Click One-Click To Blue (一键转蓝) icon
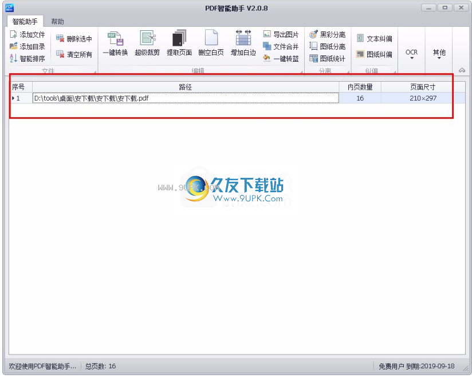Viewport: 472px width, 378px height. tap(267, 58)
